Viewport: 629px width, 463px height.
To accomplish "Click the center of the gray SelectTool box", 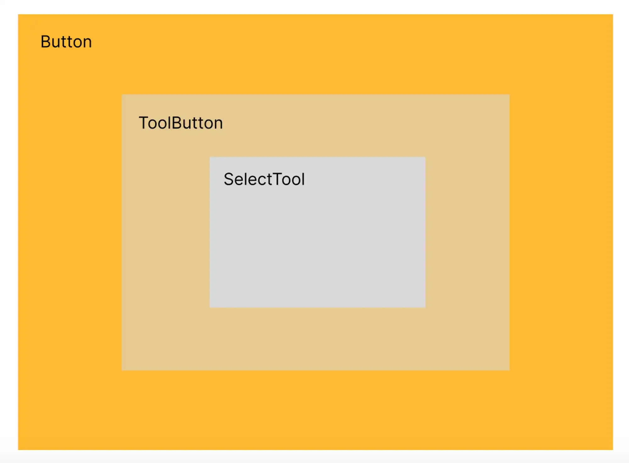I will [317, 232].
